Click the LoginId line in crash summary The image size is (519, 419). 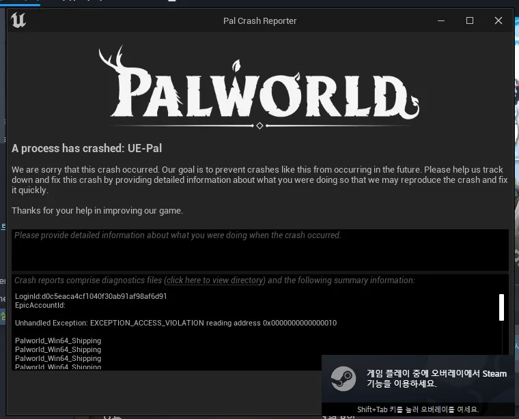[x=91, y=297]
